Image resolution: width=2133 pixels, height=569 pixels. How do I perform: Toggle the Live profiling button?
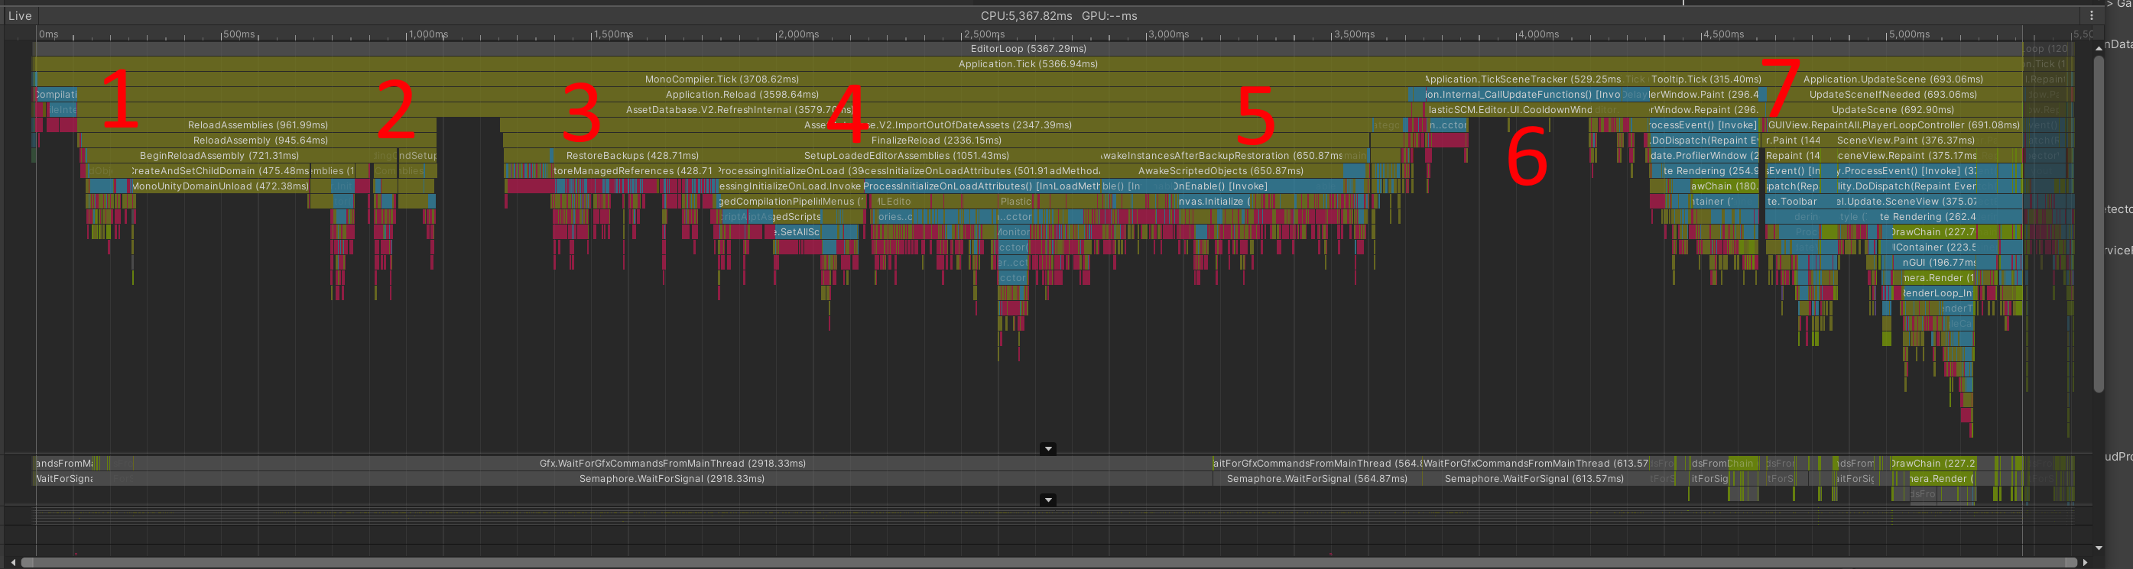(x=20, y=16)
